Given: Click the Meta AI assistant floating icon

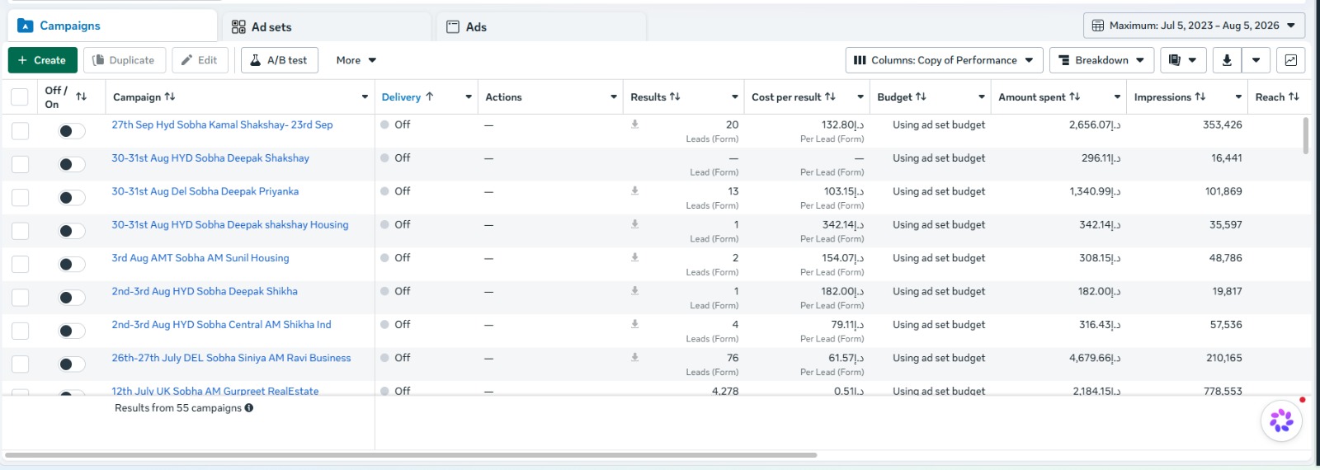Looking at the screenshot, I should tap(1281, 421).
